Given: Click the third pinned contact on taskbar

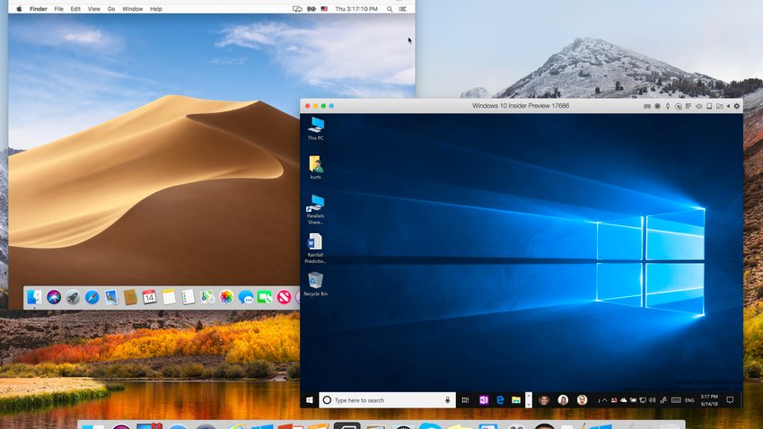Looking at the screenshot, I should (x=582, y=399).
